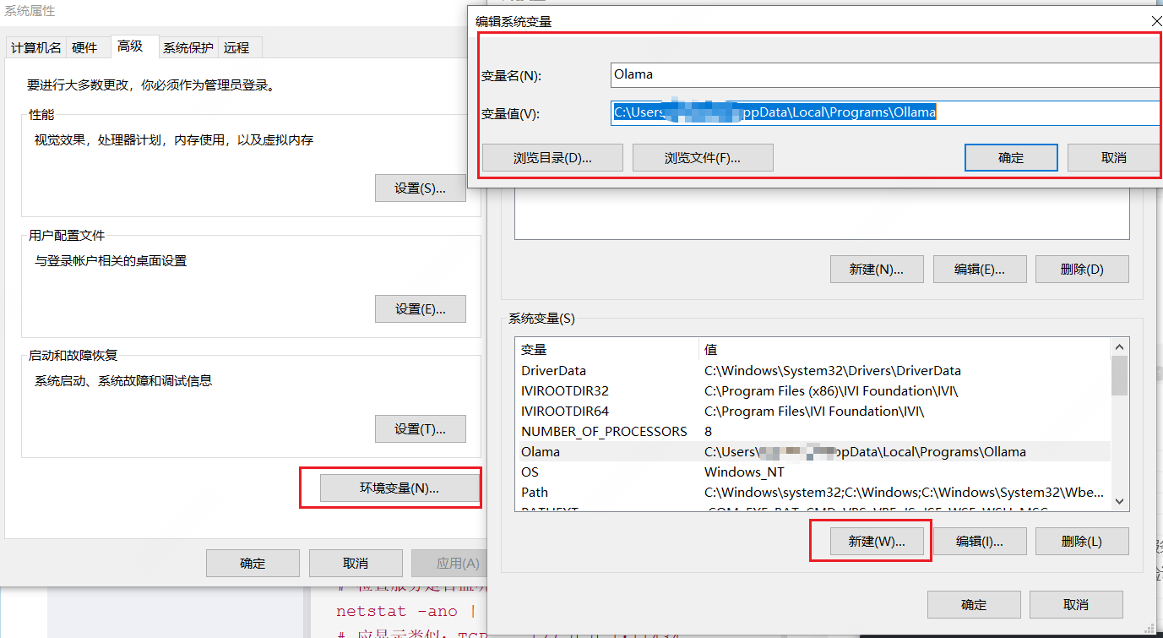Select the IVIROOTDIR64 variable row
This screenshot has width=1163, height=638.
[x=813, y=412]
